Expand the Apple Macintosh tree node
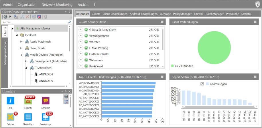The image size is (262, 128). (21, 41)
